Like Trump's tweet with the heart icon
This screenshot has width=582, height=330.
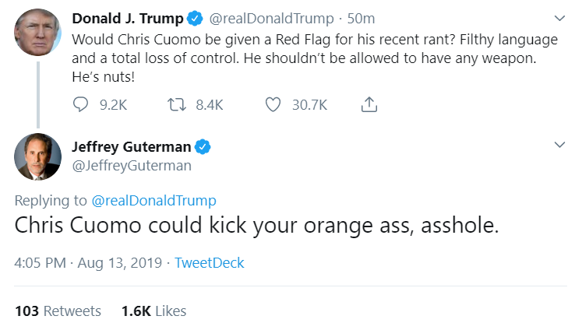(x=273, y=104)
